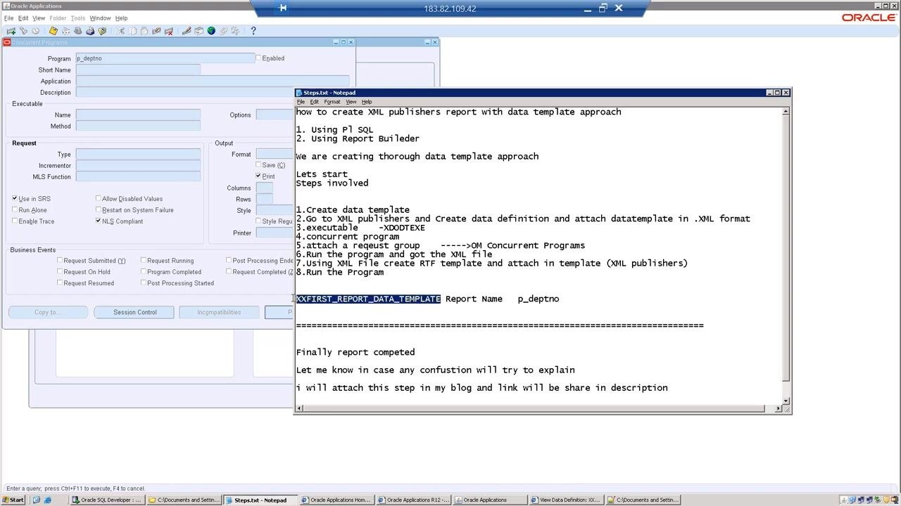This screenshot has width=901, height=506.
Task: Click the Help question mark toolbar icon
Action: (x=253, y=31)
